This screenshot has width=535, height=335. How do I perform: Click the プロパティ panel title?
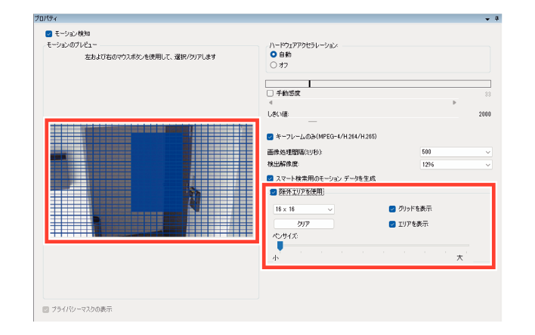[46, 18]
